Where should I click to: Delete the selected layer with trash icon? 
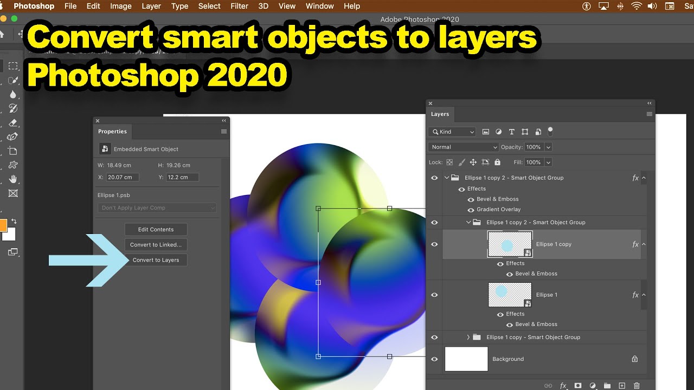[x=637, y=386]
